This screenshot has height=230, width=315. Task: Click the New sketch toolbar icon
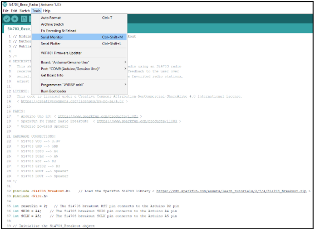[24, 19]
